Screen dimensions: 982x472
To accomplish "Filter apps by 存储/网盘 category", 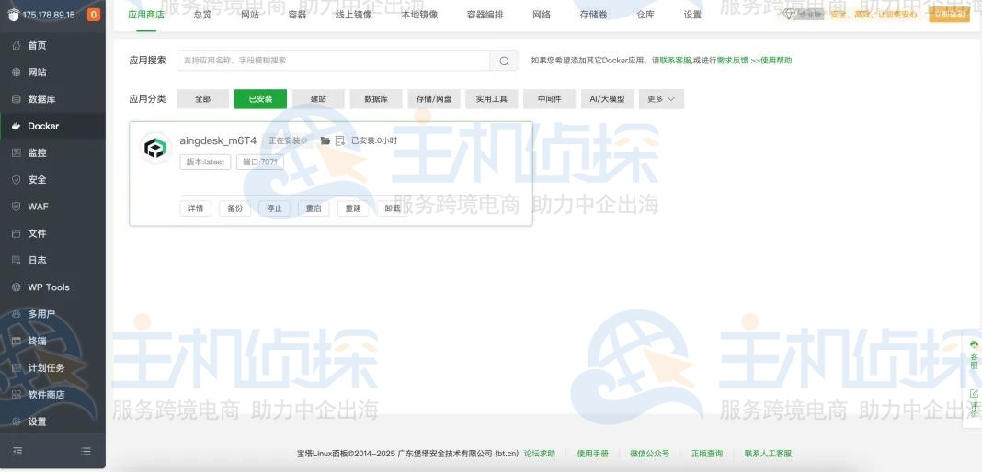I will pyautogui.click(x=434, y=99).
